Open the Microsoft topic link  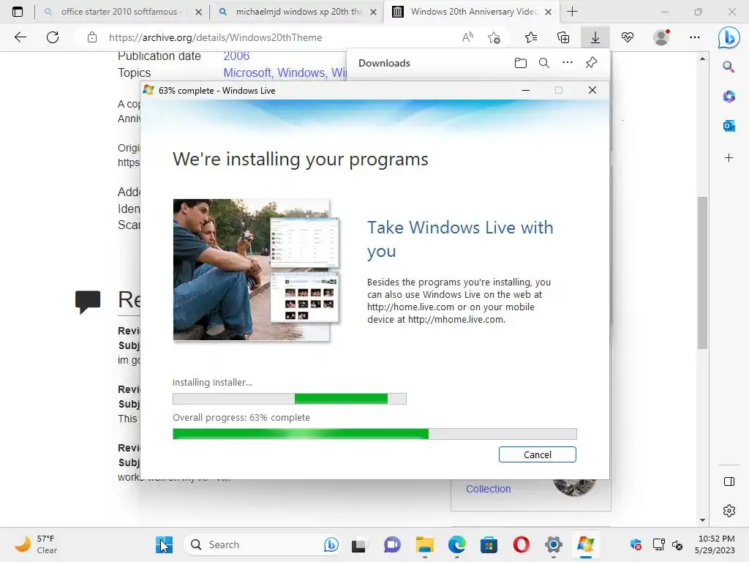click(247, 72)
